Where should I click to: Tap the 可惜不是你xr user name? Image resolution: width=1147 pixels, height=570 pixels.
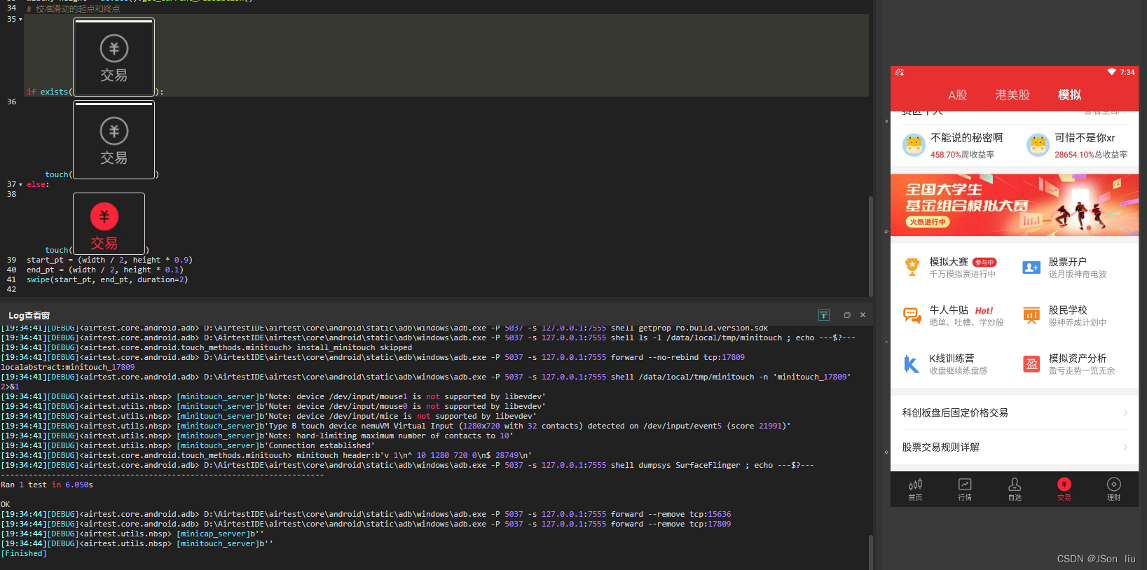1085,138
